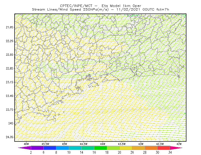Click the '23.4S' latitude label

[10, 96]
